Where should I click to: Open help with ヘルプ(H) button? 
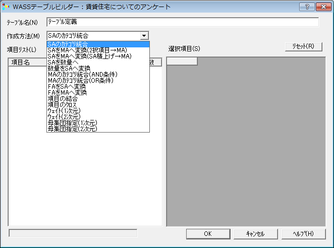[303, 234]
